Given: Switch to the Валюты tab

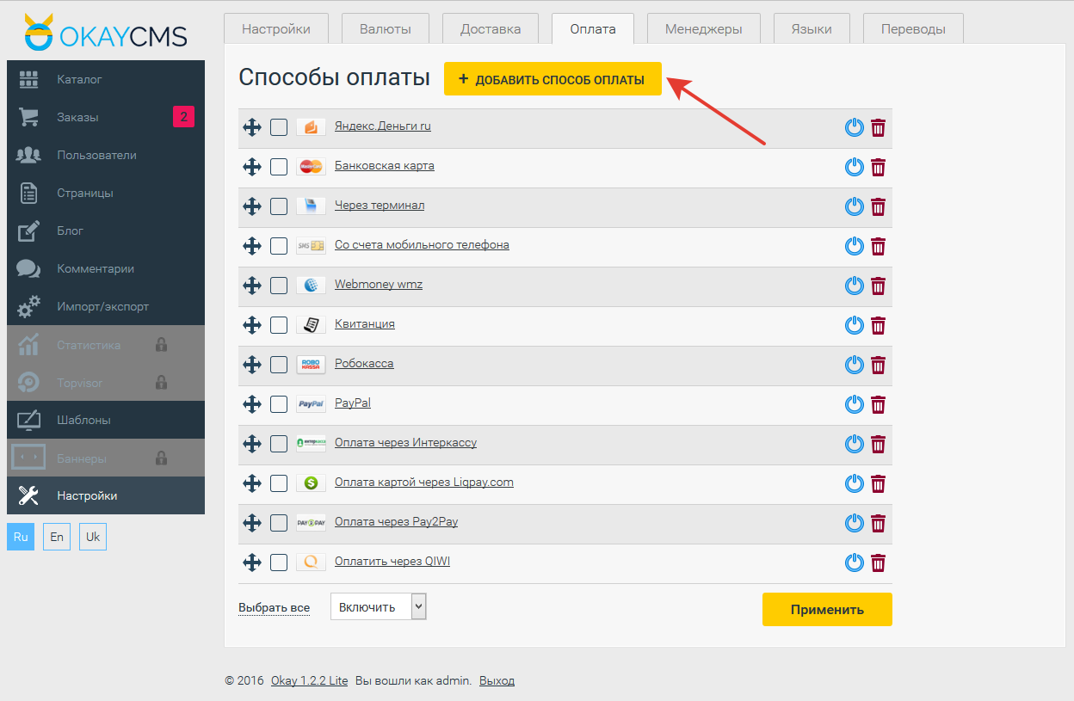Looking at the screenshot, I should point(386,28).
